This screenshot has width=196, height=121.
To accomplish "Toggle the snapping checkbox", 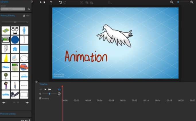I will (40, 98).
